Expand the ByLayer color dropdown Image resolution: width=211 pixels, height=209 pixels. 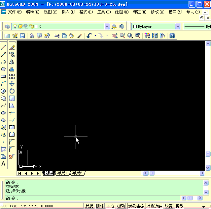click(178, 26)
